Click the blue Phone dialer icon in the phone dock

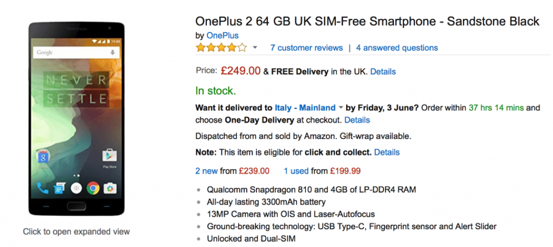[x=43, y=188]
